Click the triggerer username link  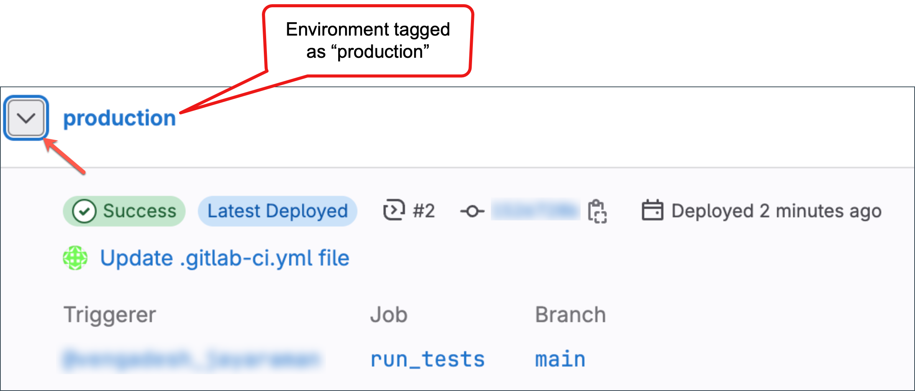pos(192,358)
